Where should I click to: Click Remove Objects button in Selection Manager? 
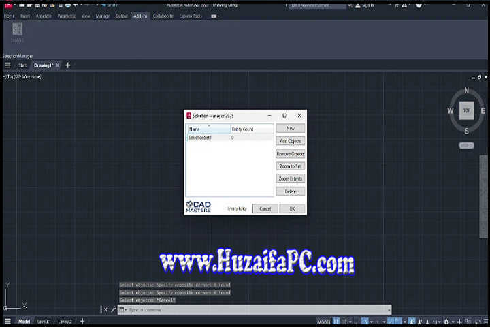click(x=291, y=154)
